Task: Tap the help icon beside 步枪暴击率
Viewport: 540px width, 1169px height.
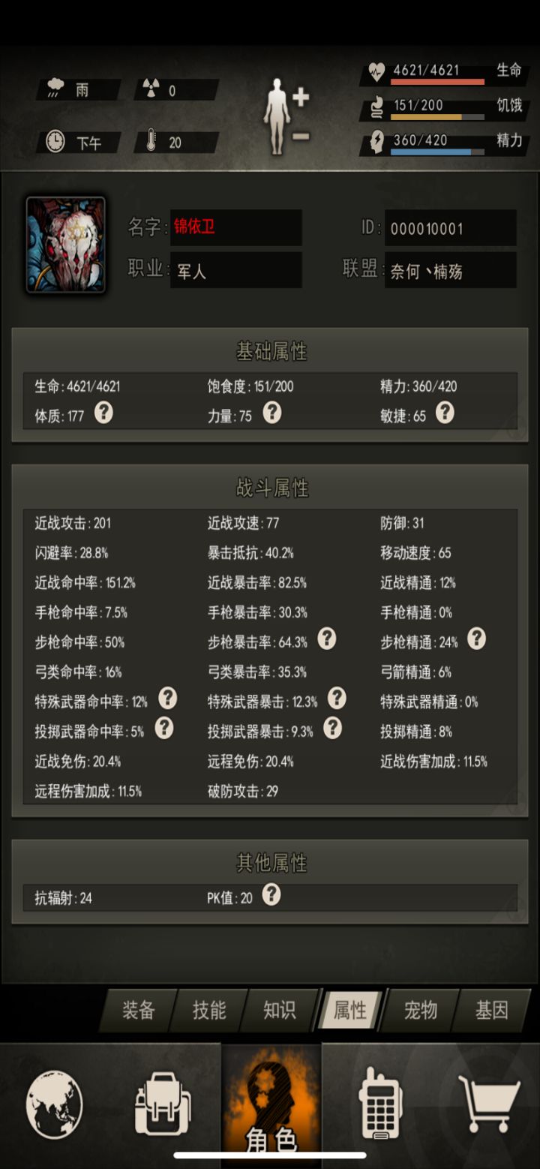Action: pyautogui.click(x=326, y=639)
